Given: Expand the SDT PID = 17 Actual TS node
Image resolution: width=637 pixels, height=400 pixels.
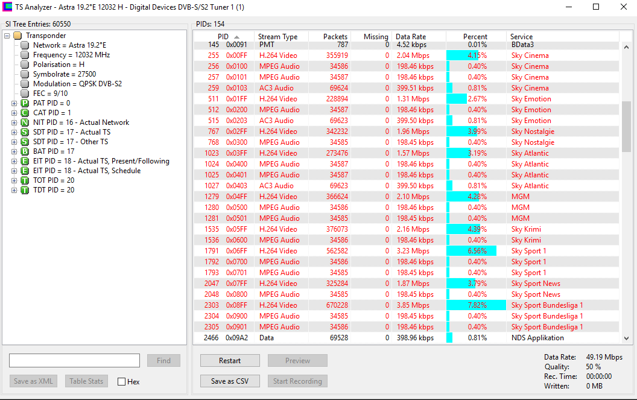Looking at the screenshot, I should click(14, 132).
